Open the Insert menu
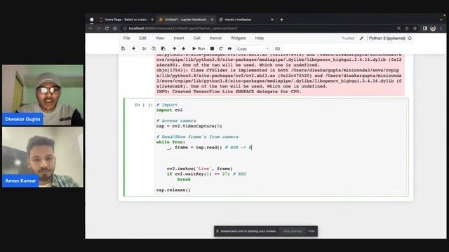 [179, 38]
